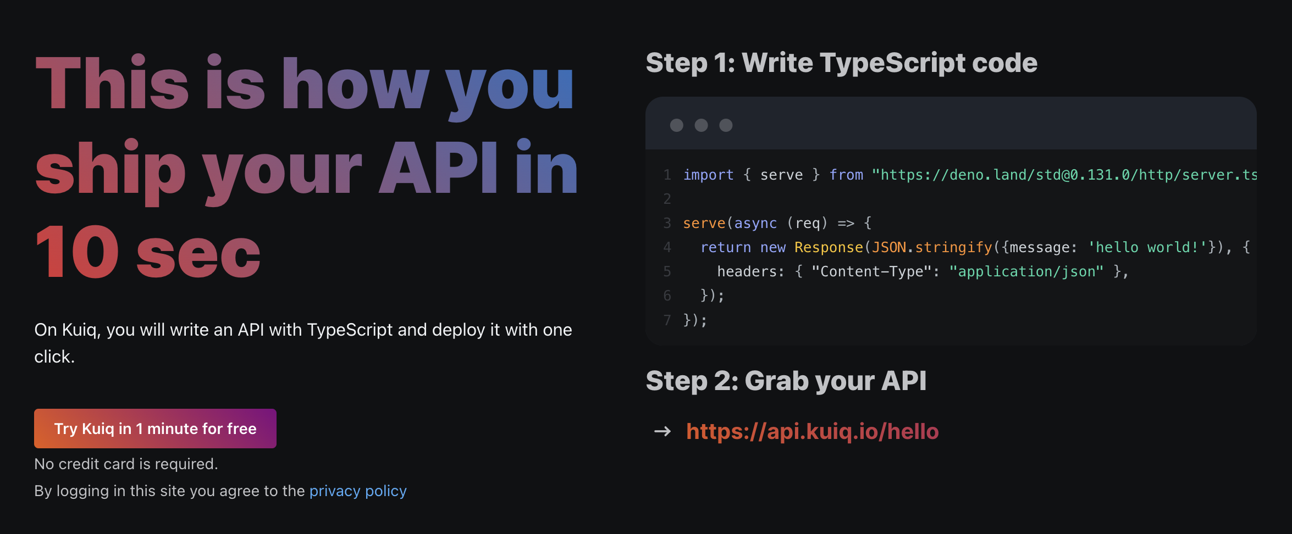Click the 'No credit card is required.' text

point(126,464)
